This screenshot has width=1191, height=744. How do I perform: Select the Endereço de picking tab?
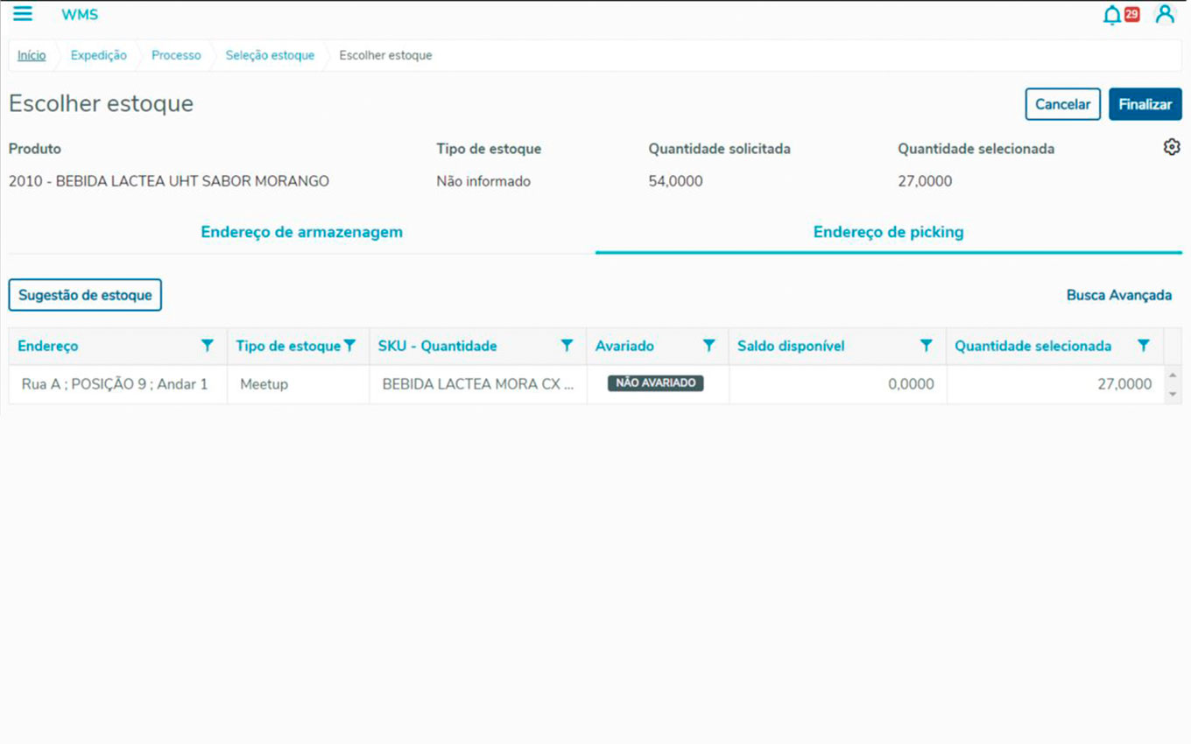click(x=888, y=232)
